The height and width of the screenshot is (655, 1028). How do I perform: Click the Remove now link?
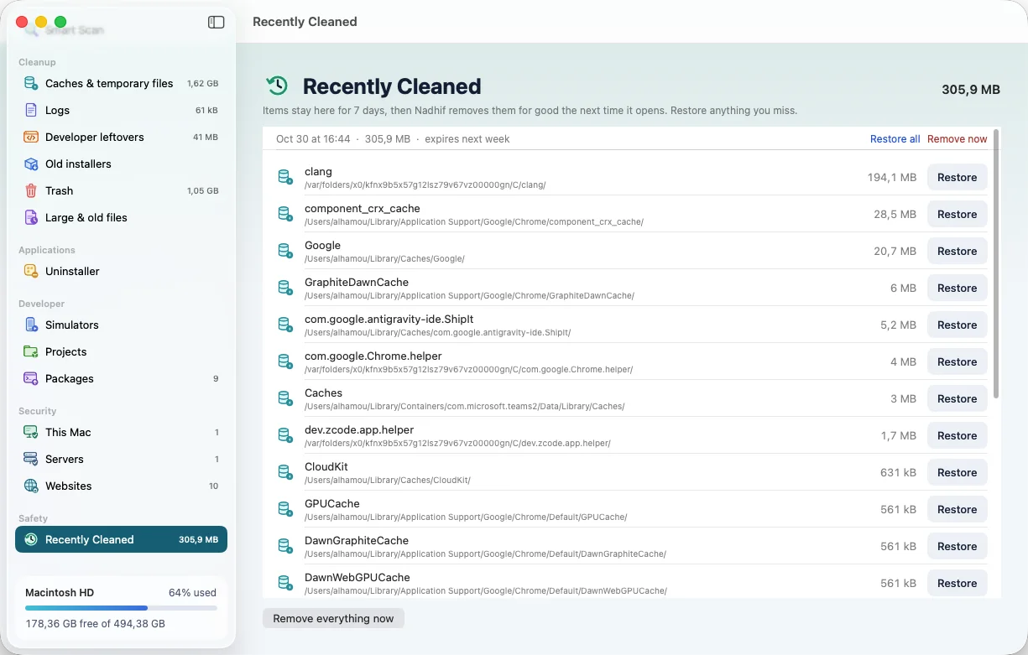click(x=957, y=139)
